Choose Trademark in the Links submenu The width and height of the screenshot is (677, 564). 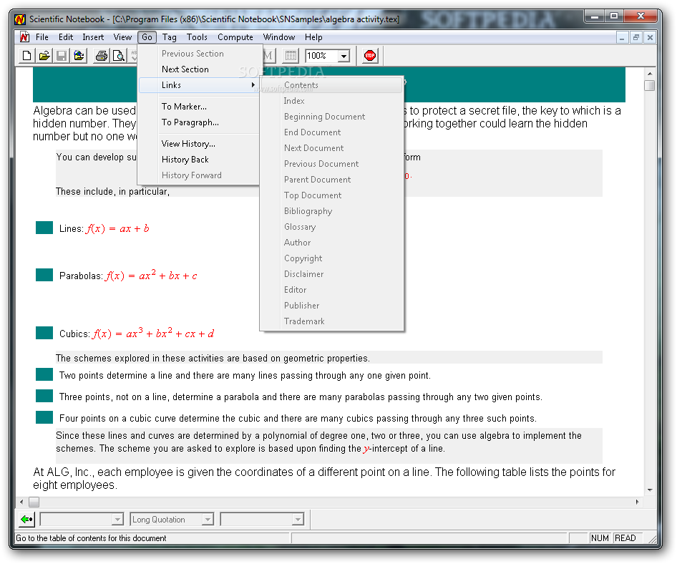pos(331,321)
